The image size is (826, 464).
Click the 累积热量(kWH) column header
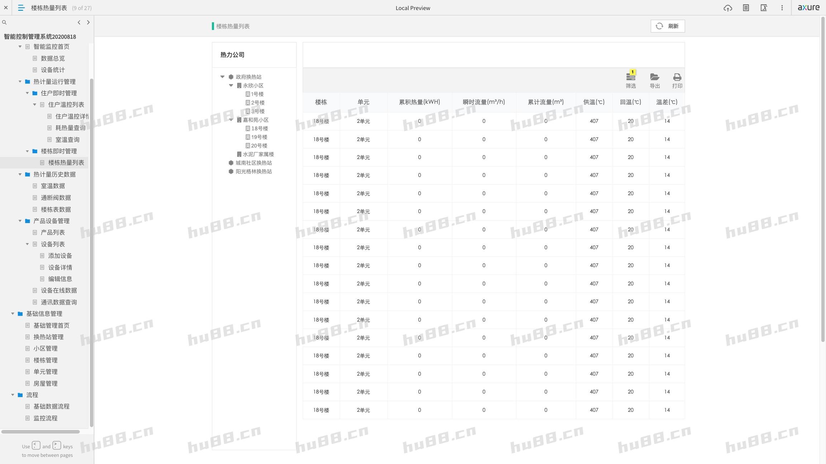point(419,102)
